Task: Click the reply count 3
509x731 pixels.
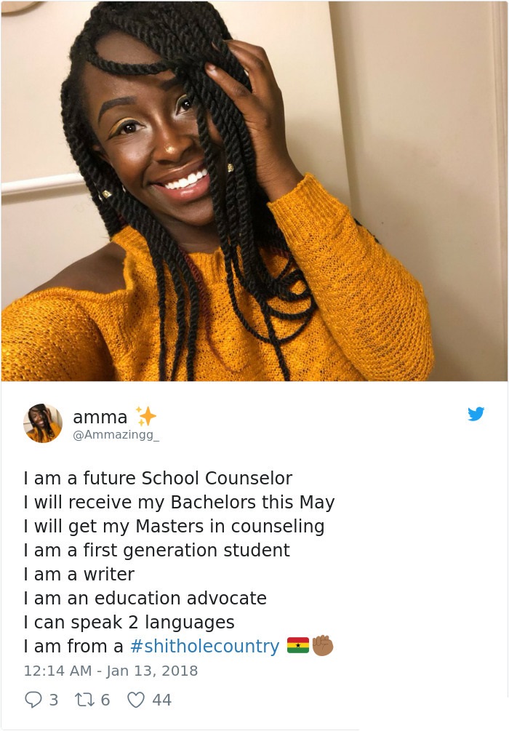Action: point(54,700)
